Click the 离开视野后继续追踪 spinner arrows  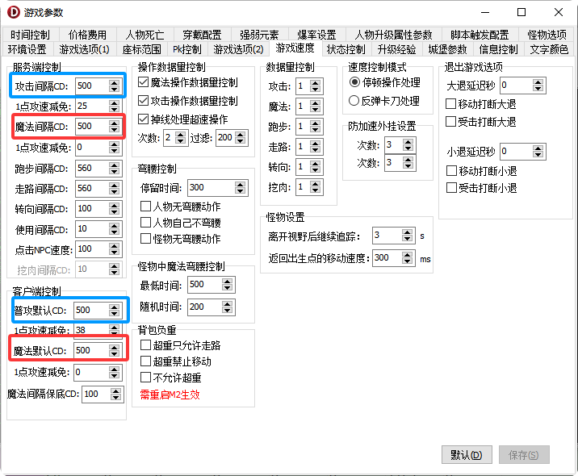pyautogui.click(x=408, y=235)
